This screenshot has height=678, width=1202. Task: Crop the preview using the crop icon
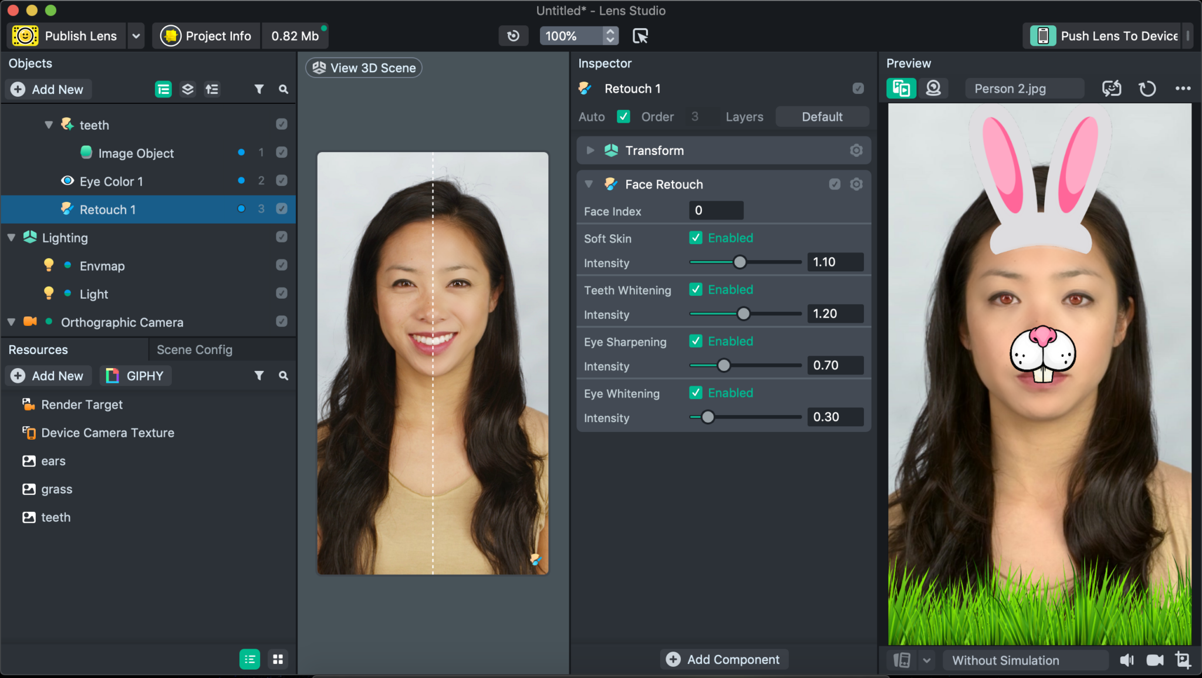tap(1184, 660)
